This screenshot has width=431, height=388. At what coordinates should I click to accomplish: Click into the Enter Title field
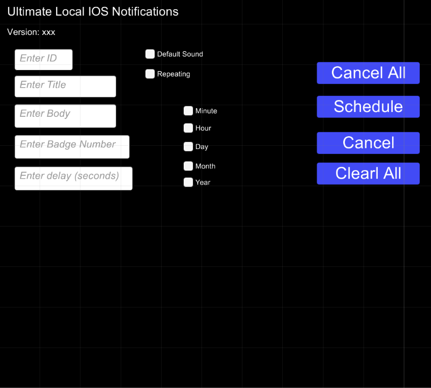click(65, 87)
